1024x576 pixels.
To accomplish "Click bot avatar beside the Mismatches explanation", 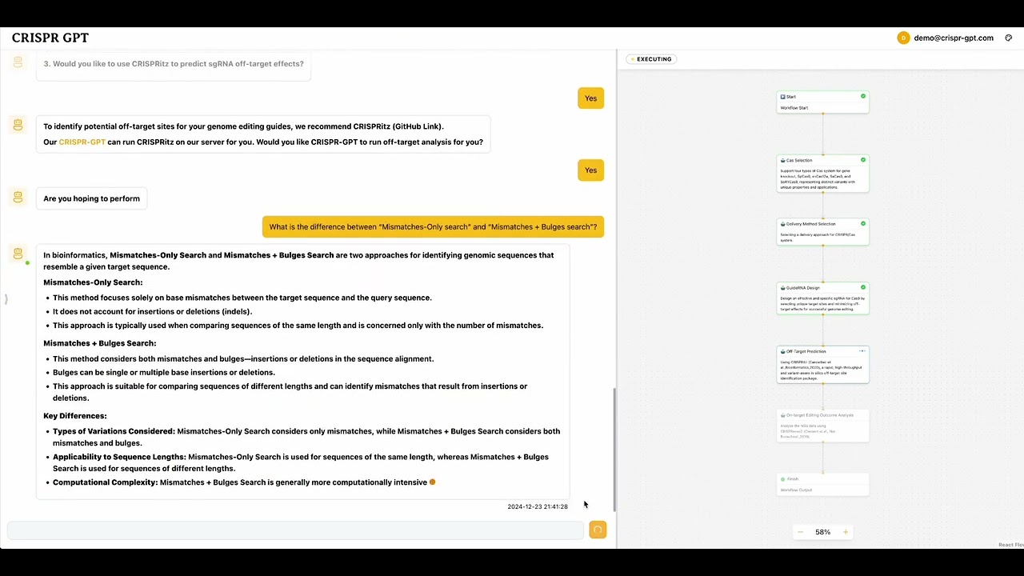I will click(18, 254).
